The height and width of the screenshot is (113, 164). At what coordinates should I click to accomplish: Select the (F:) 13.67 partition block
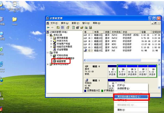pos(143,71)
